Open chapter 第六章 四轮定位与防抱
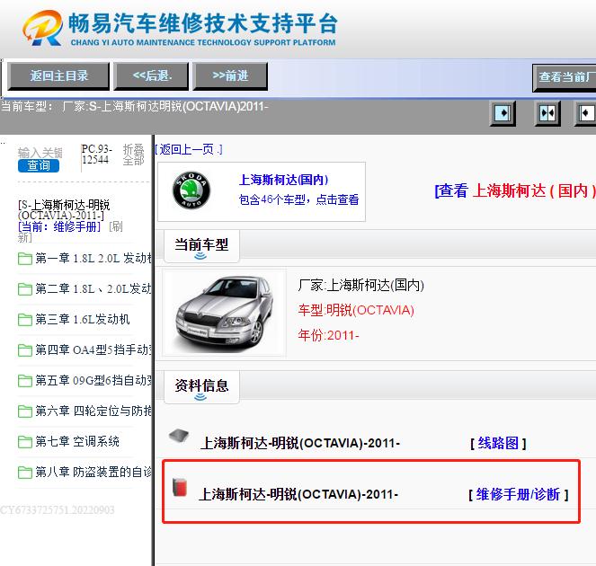The height and width of the screenshot is (566, 596). click(x=93, y=411)
